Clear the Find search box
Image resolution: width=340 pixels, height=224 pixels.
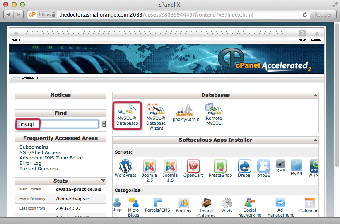click(104, 124)
